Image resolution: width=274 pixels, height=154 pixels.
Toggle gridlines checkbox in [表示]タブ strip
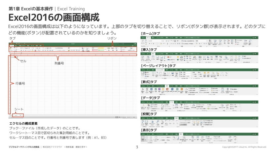click(161, 140)
